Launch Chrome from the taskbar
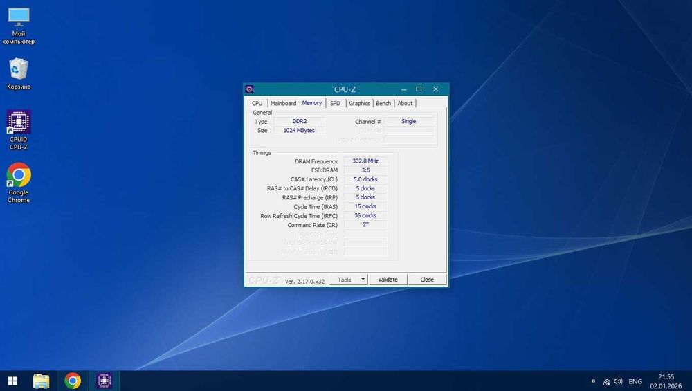 73,381
